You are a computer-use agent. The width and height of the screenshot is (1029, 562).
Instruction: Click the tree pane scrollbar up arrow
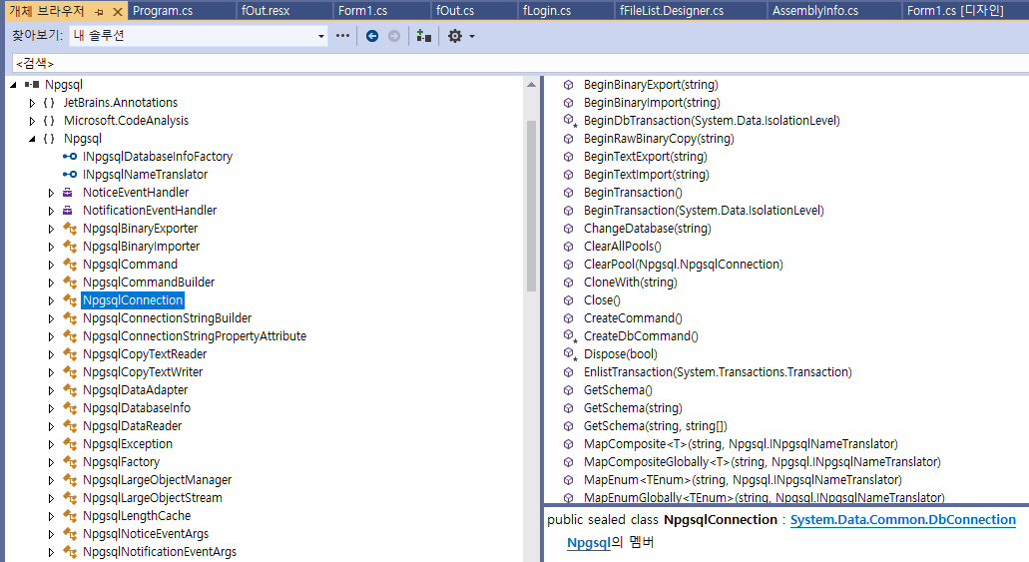pyautogui.click(x=531, y=85)
